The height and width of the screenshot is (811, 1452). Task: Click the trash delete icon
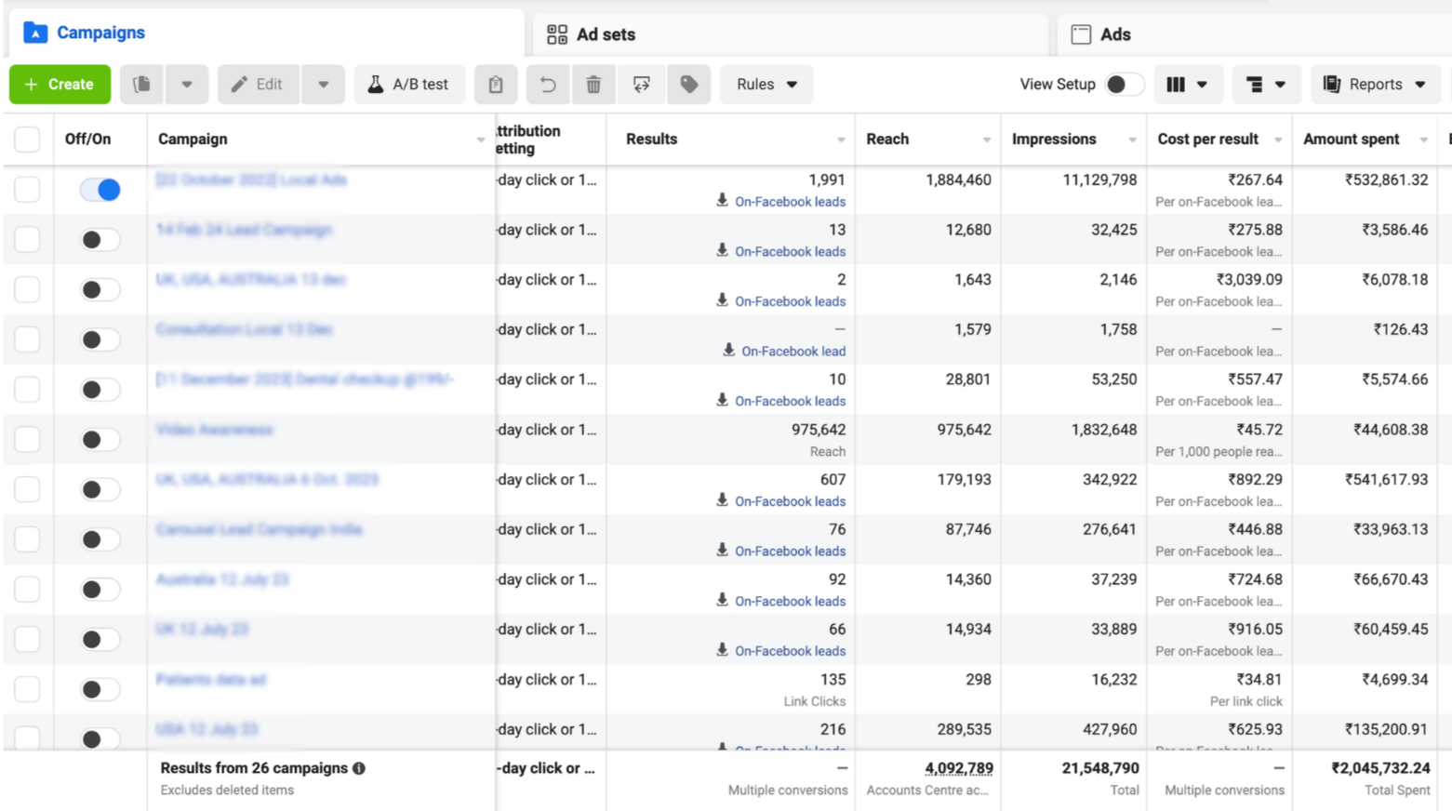(x=593, y=85)
